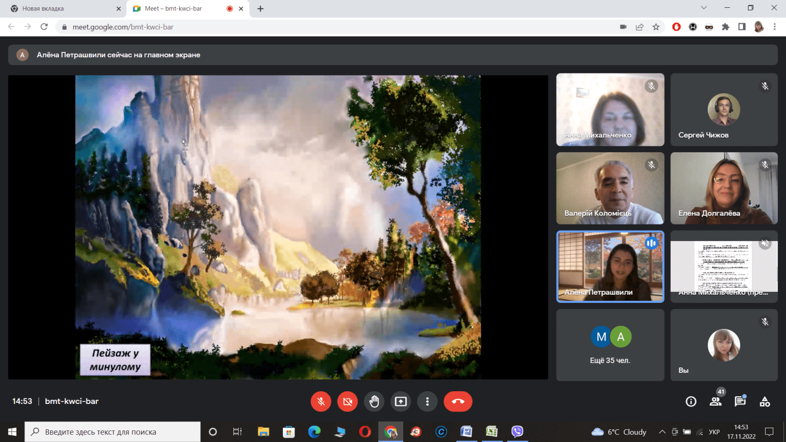Open the 'Ещё 35 чел.' participants tile
The height and width of the screenshot is (442, 786).
(610, 345)
